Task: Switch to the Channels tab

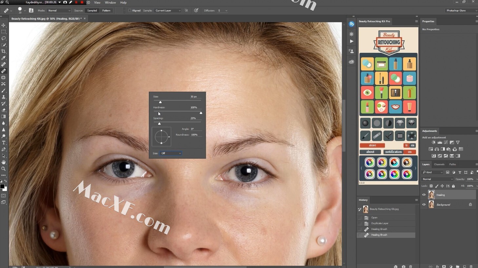Action: [439, 164]
